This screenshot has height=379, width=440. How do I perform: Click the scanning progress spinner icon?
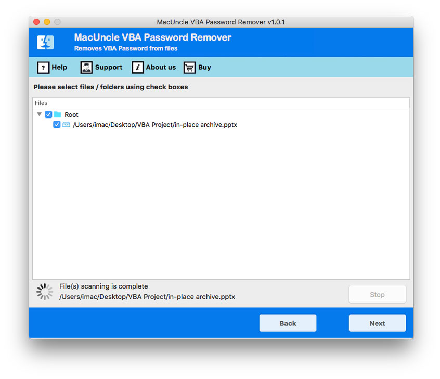click(x=45, y=292)
